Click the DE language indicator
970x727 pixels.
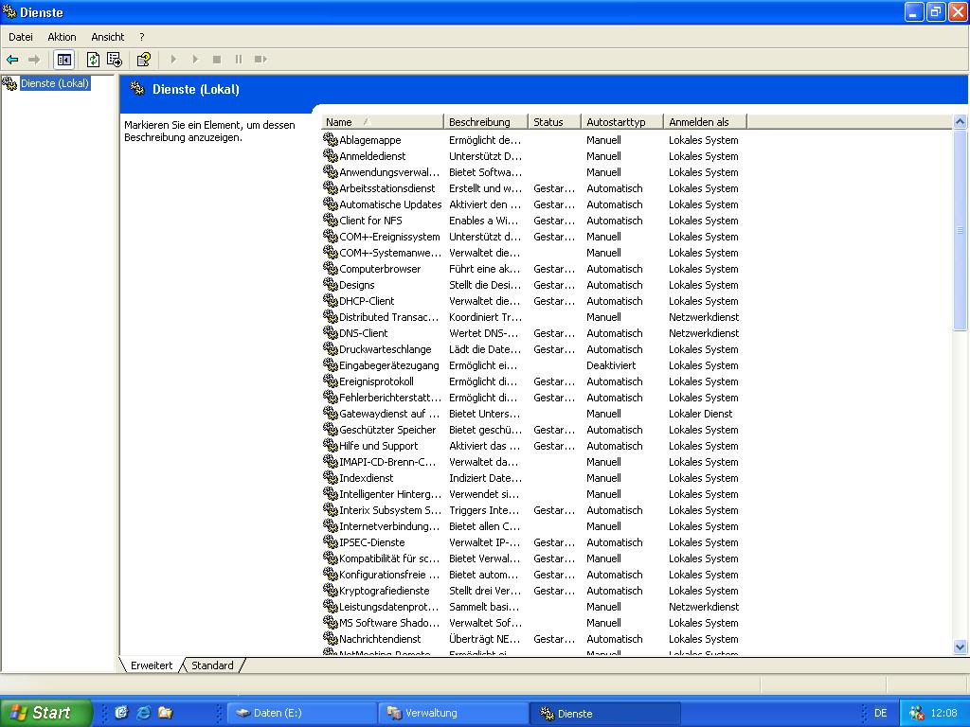pos(880,713)
